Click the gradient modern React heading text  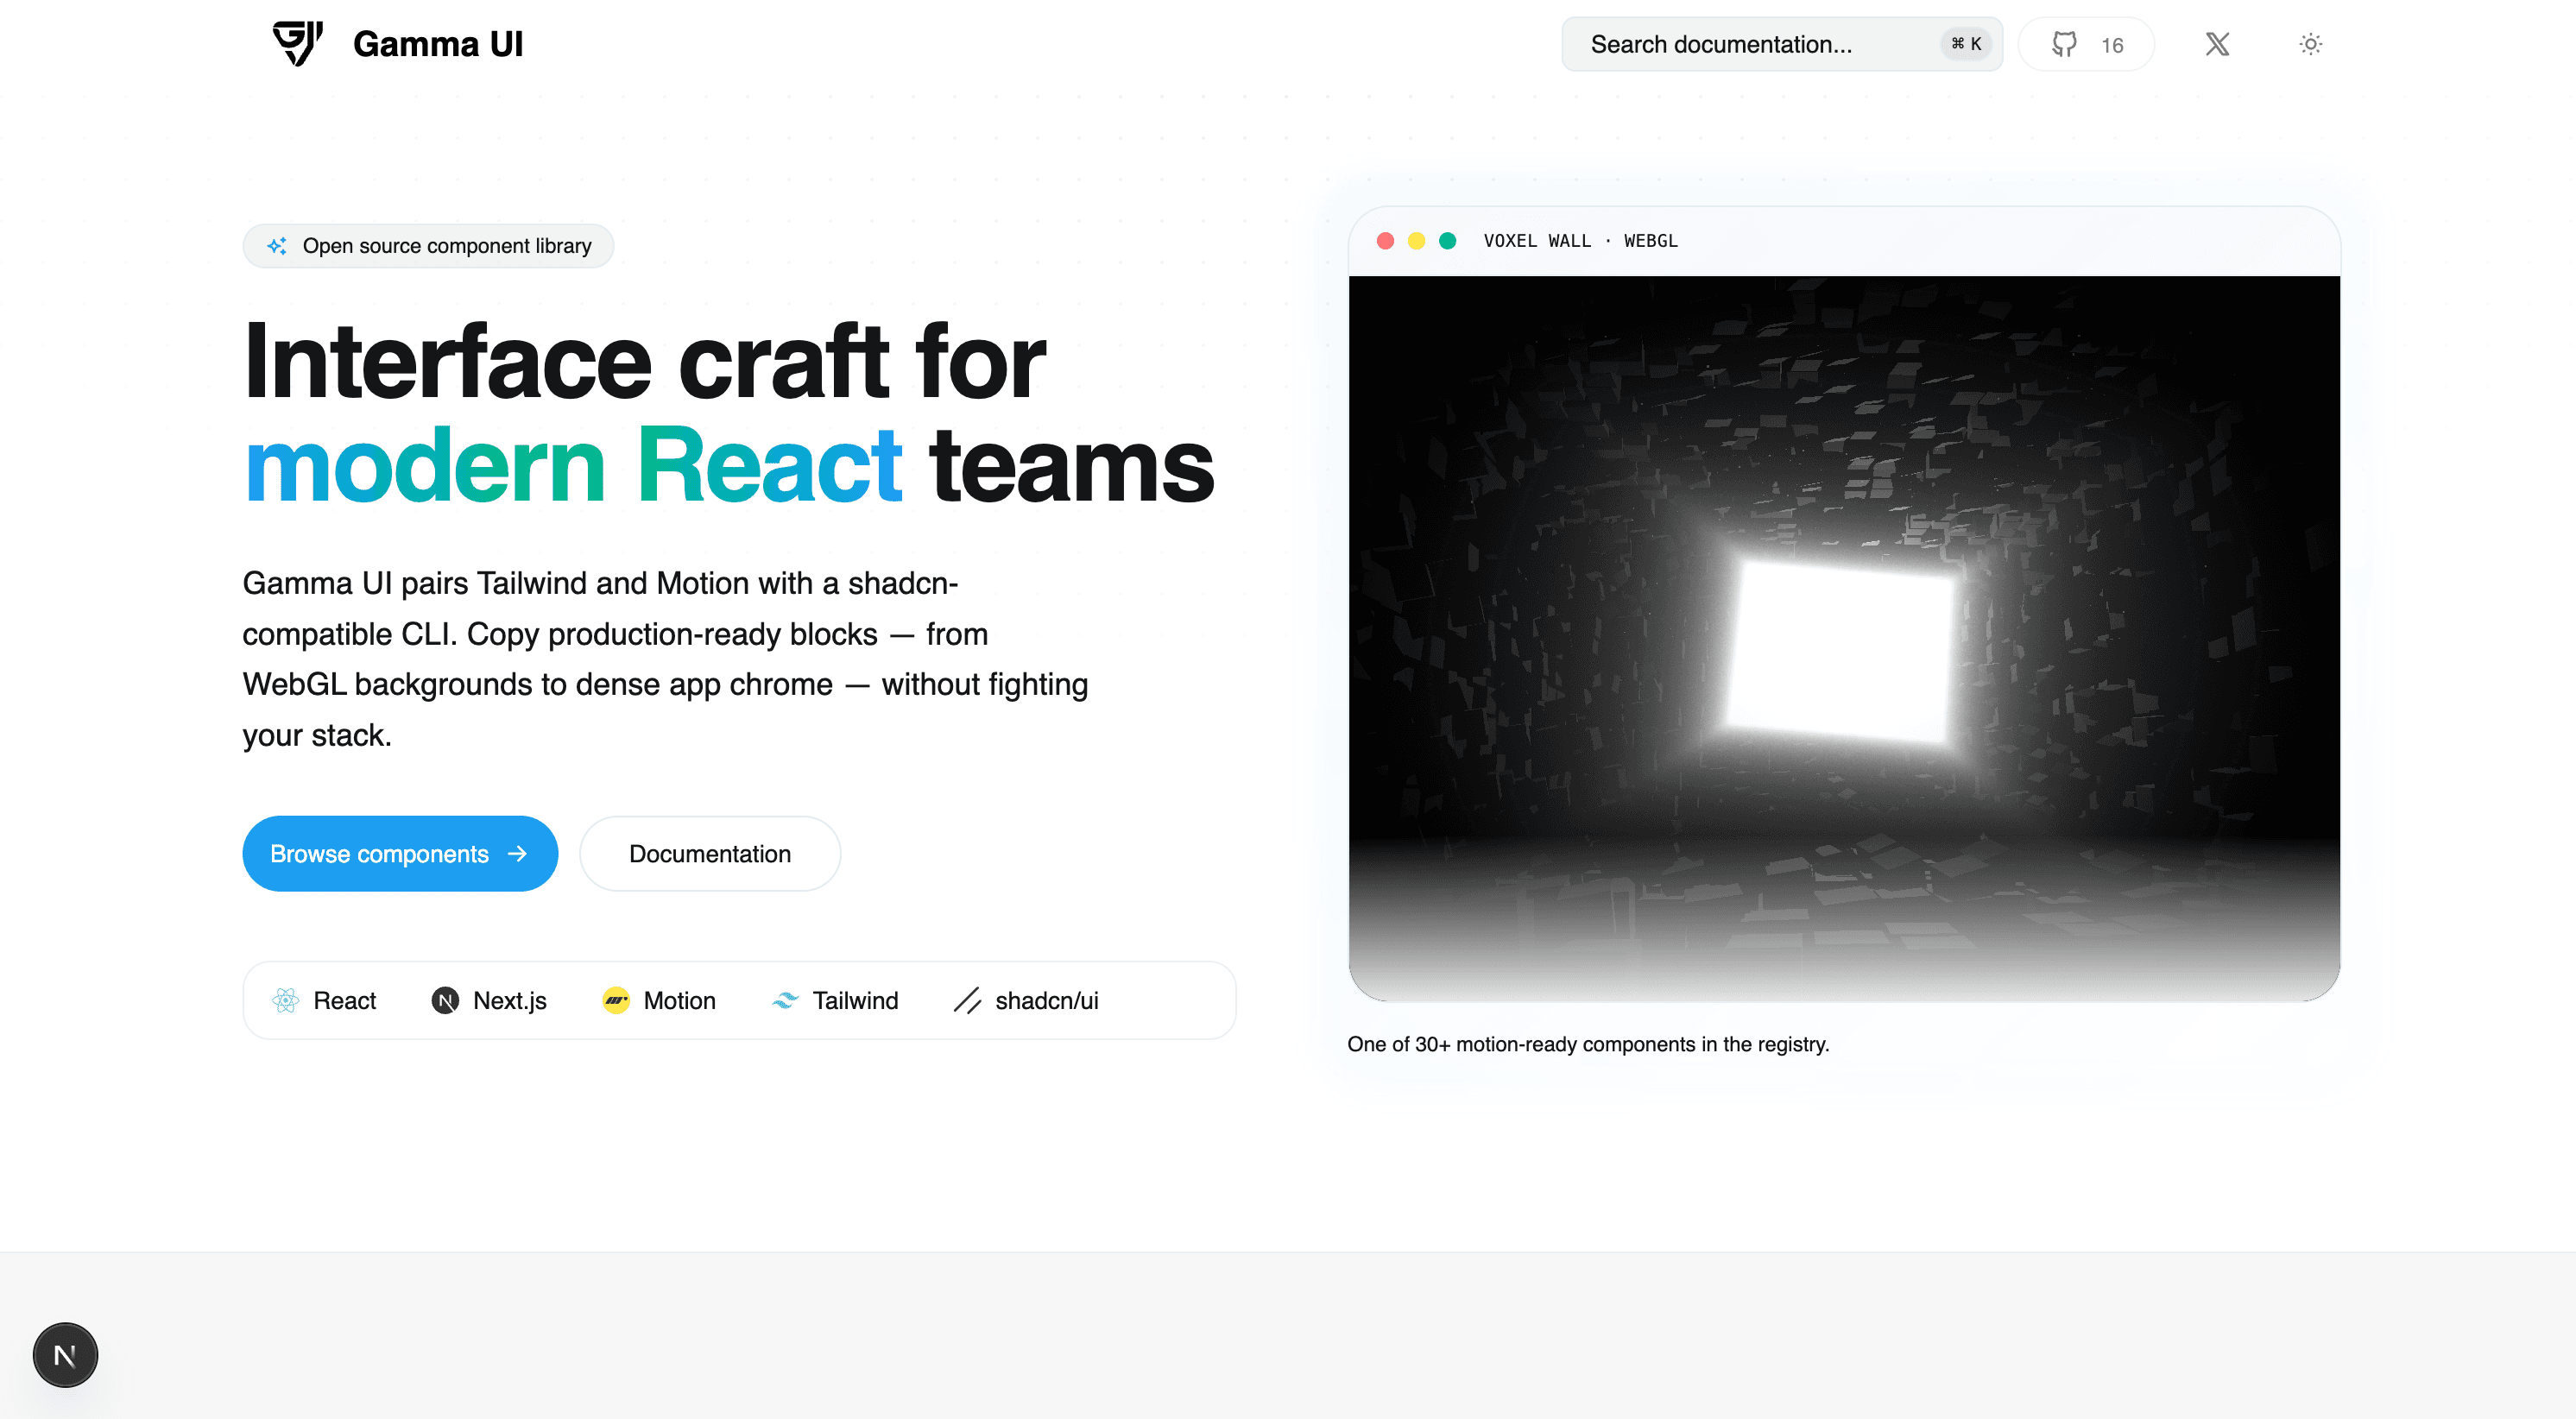[x=573, y=465]
